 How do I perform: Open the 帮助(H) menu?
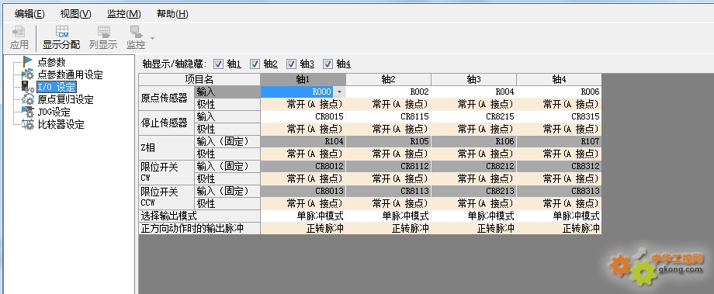tap(172, 14)
